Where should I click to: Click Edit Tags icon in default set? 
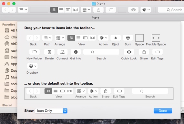click(119, 91)
